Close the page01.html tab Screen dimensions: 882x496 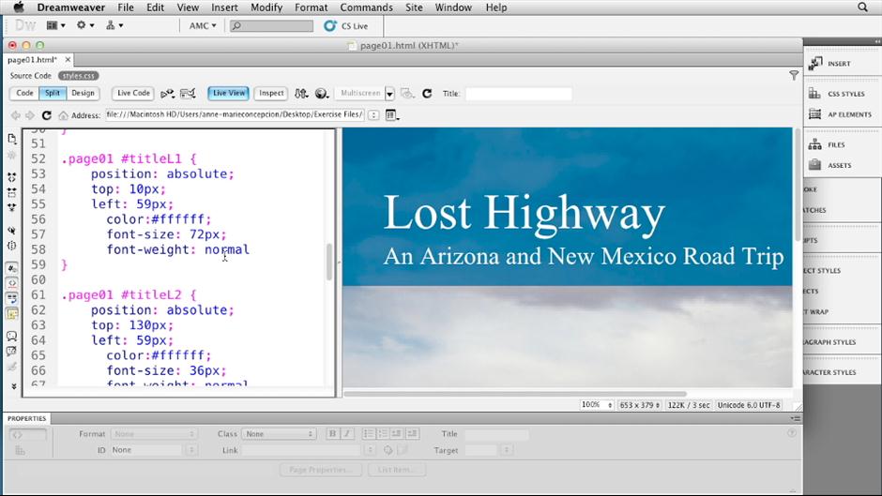[x=68, y=60]
